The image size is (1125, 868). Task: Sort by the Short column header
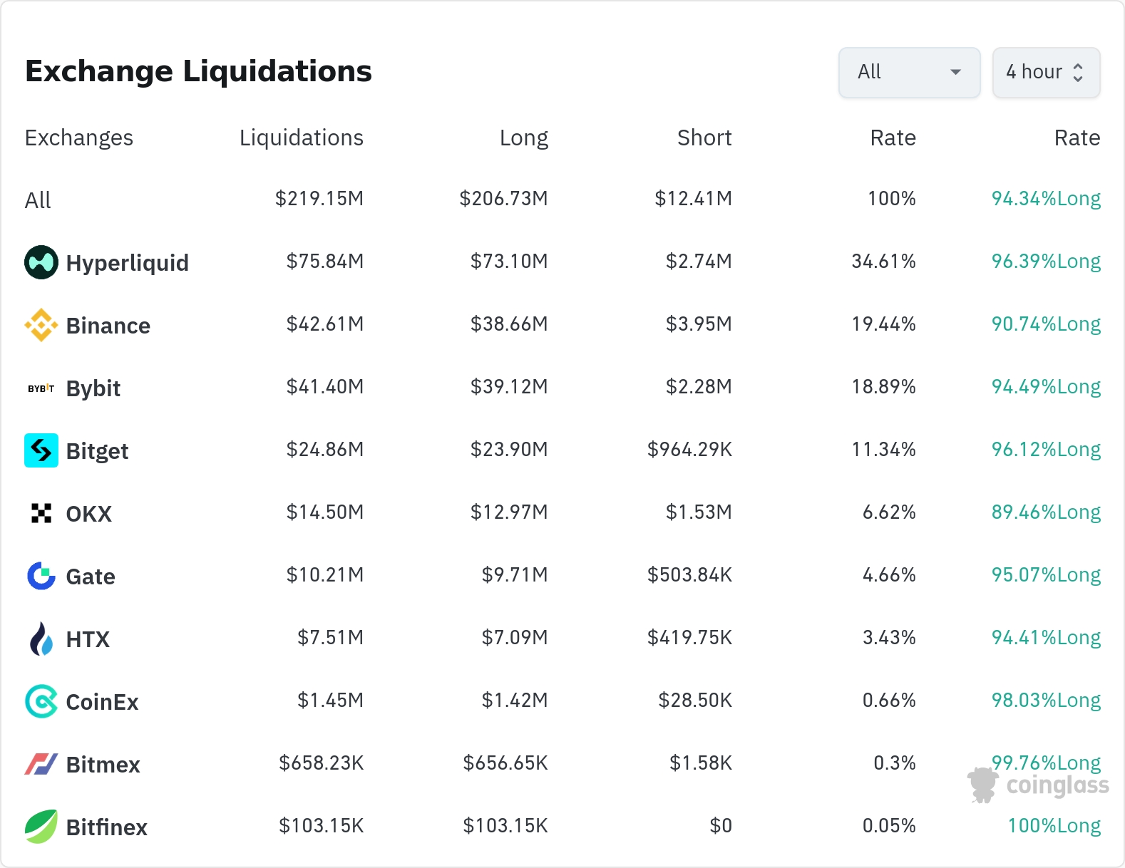click(704, 138)
